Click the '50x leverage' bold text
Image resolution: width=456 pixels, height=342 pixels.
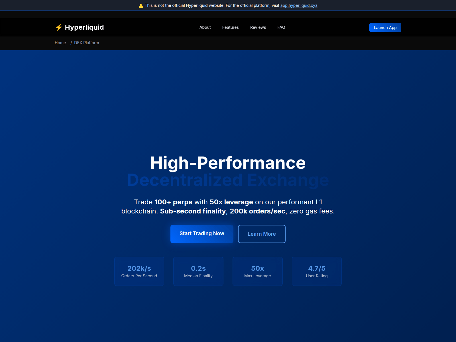point(231,202)
